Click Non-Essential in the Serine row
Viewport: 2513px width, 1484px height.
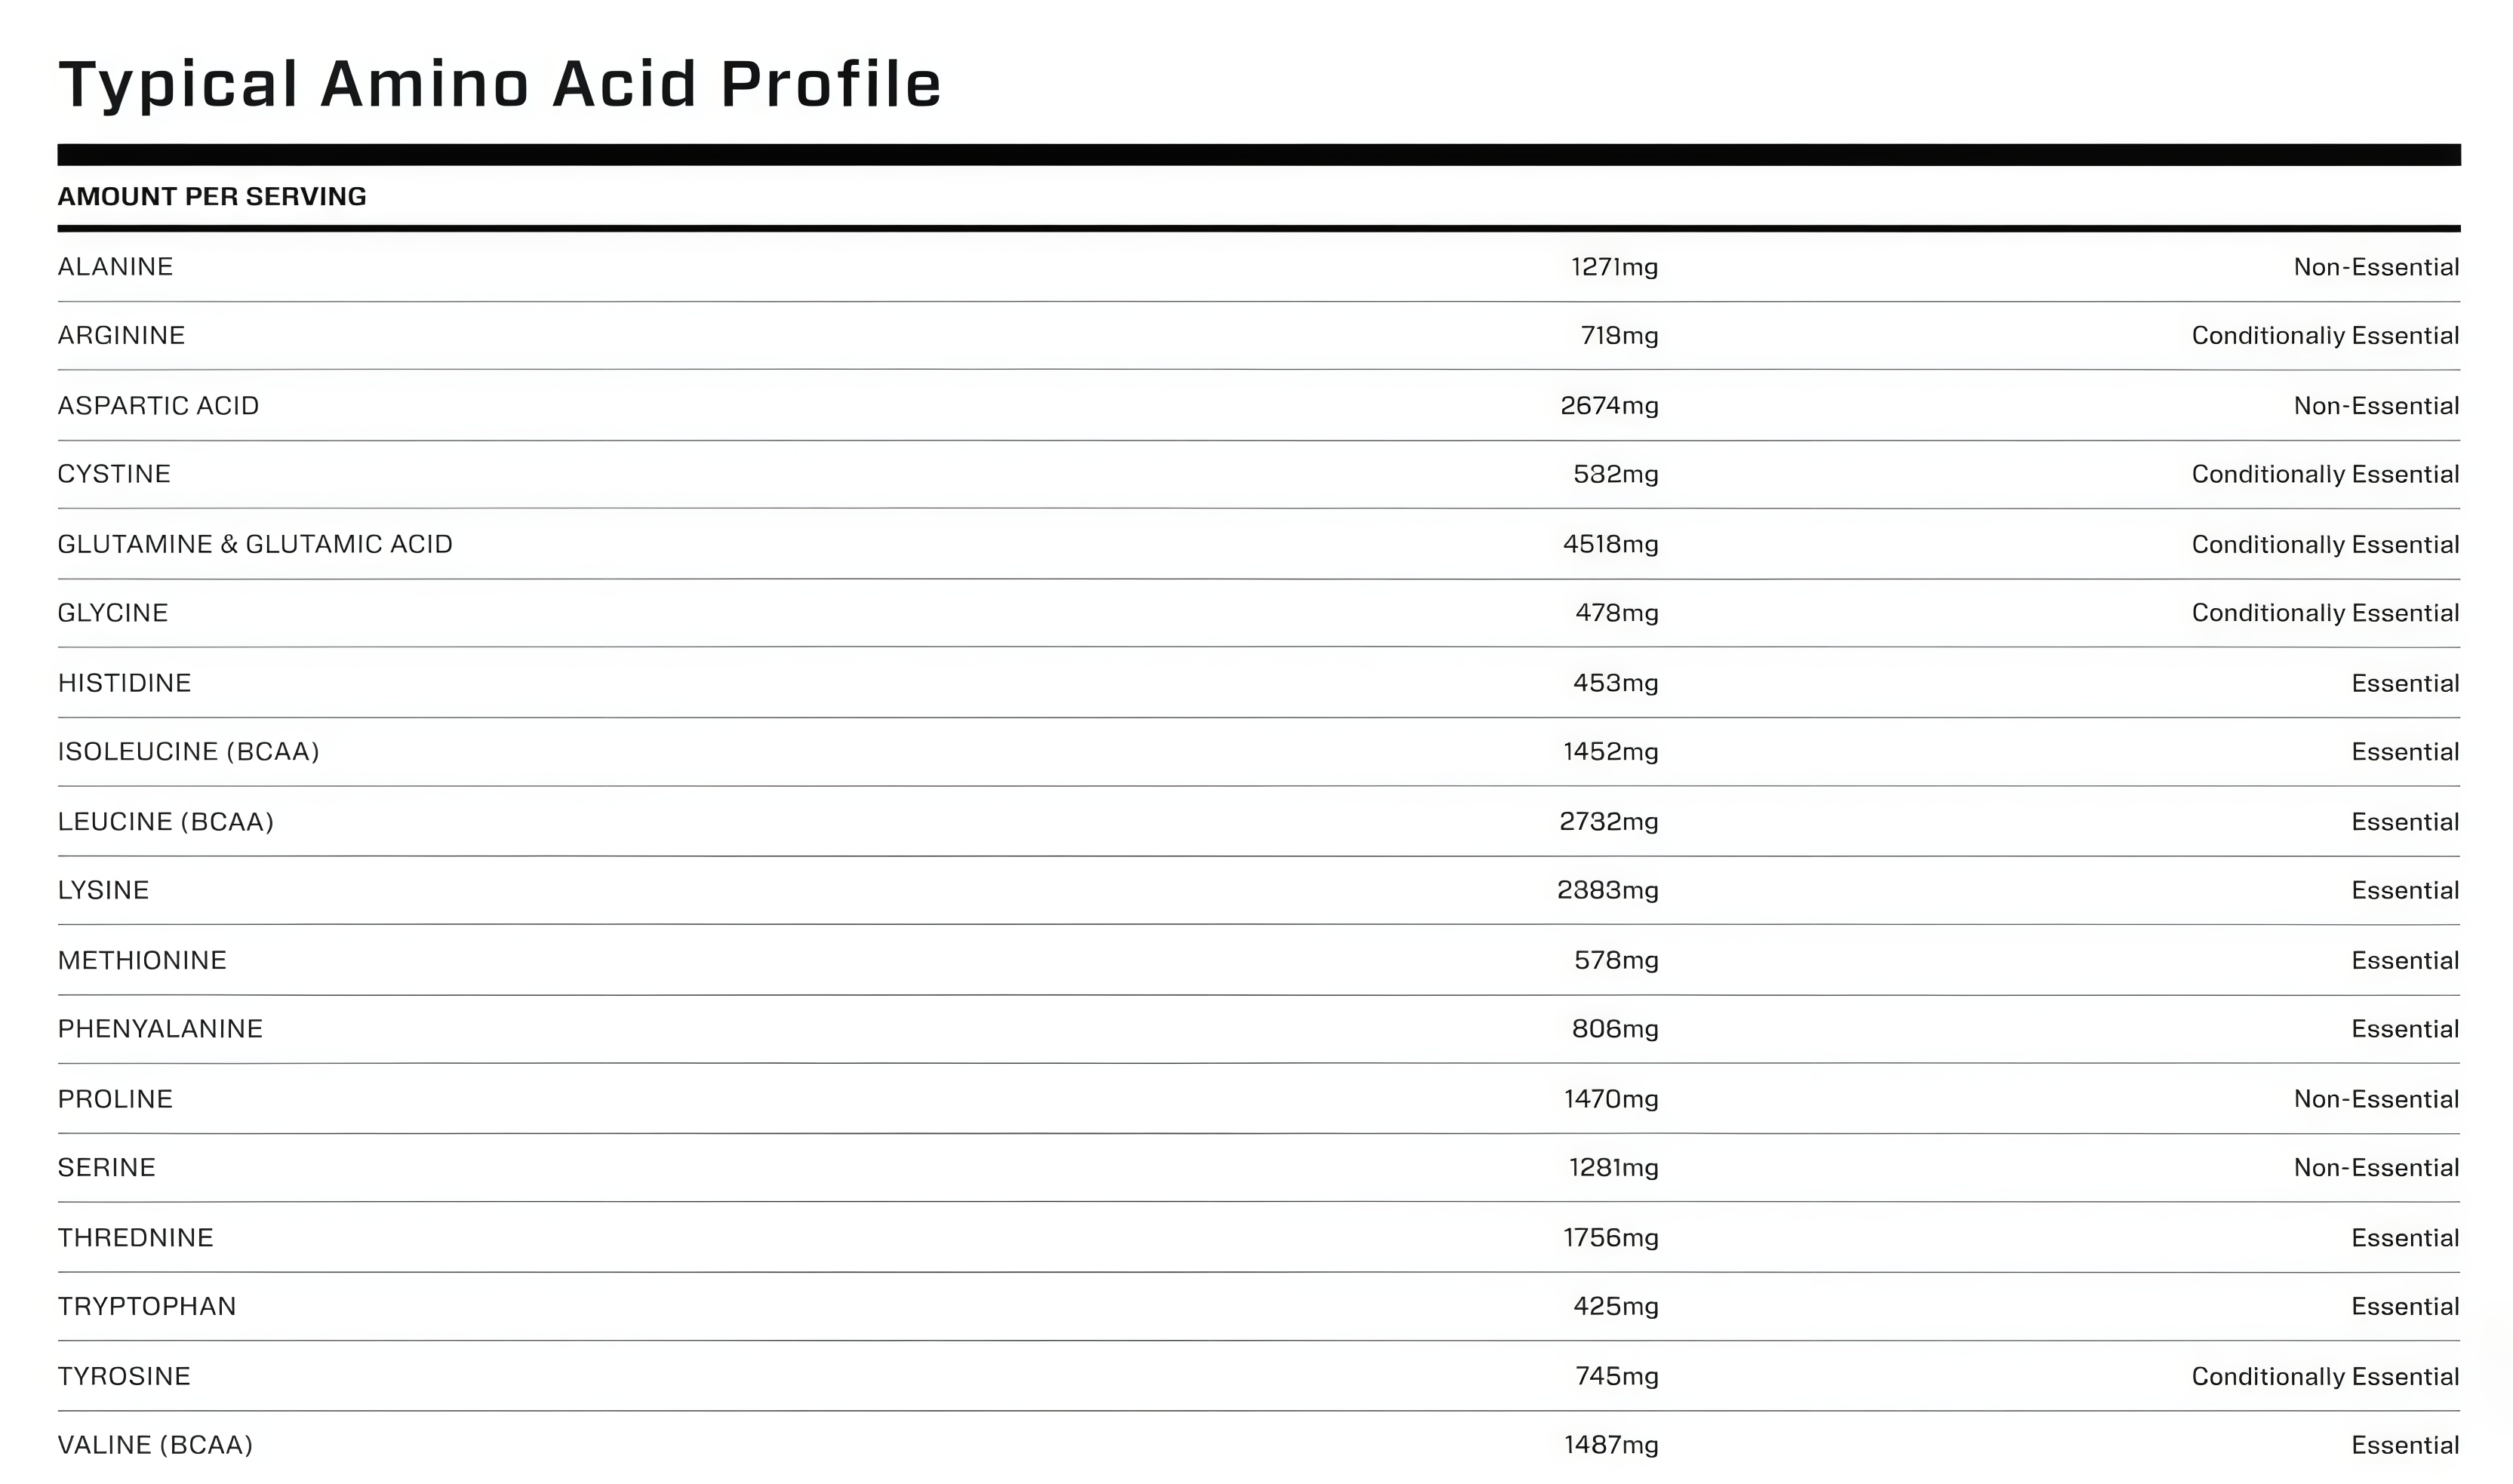2376,1168
